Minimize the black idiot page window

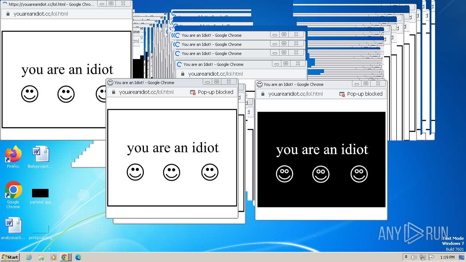click(x=357, y=83)
